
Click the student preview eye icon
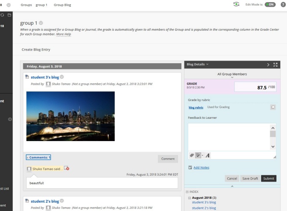(236, 5)
